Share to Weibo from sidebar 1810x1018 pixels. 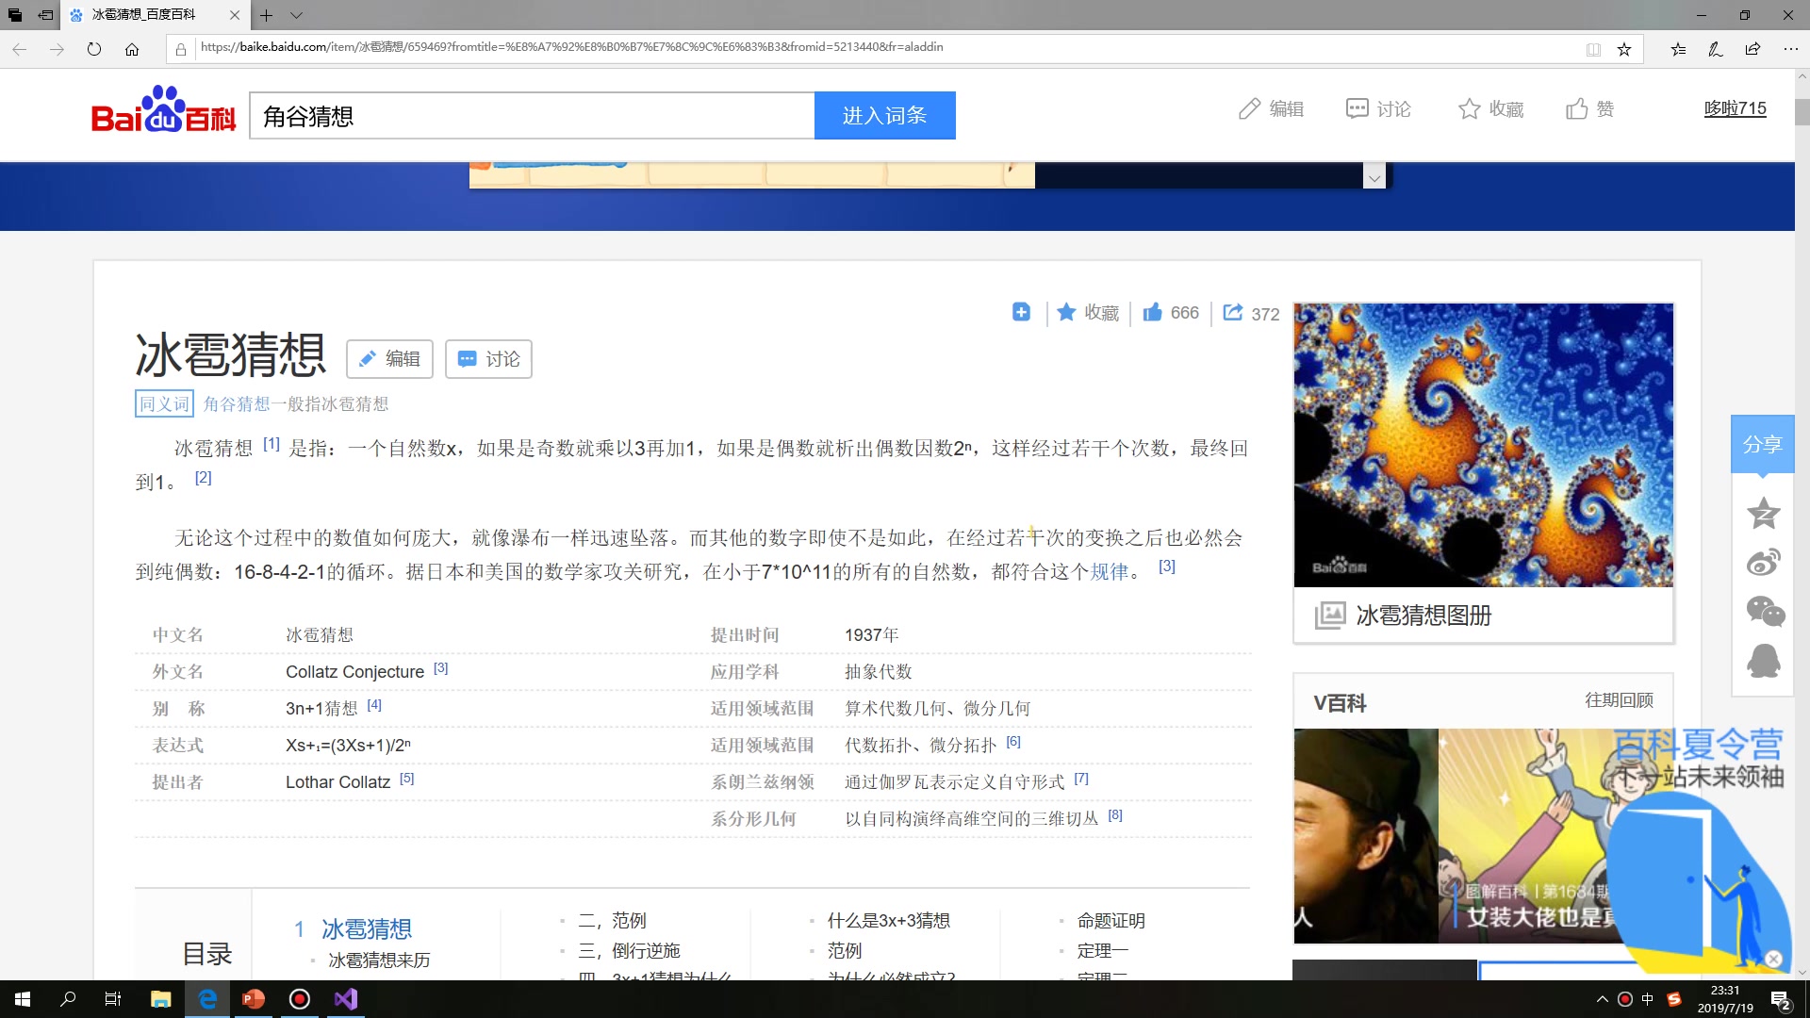tap(1763, 563)
